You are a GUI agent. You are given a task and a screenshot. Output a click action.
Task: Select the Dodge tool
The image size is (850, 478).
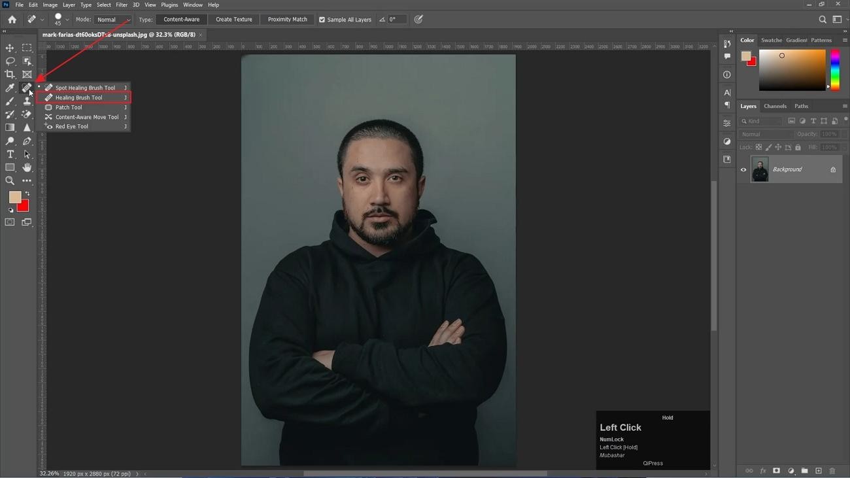click(10, 141)
